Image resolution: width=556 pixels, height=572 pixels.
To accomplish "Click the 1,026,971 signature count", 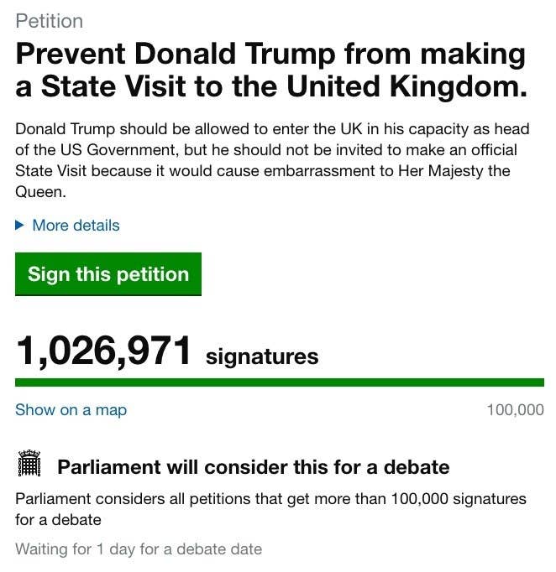I will pos(103,351).
